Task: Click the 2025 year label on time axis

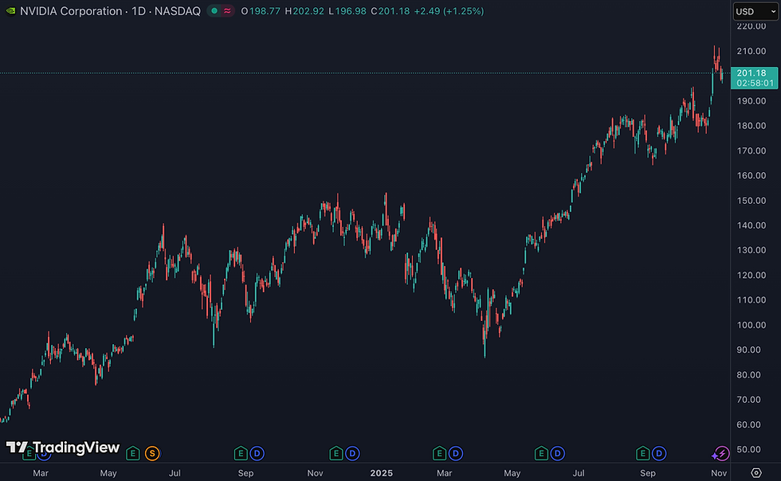Action: (382, 473)
